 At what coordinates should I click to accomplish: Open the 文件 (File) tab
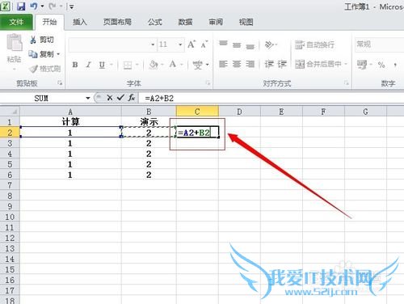(16, 22)
